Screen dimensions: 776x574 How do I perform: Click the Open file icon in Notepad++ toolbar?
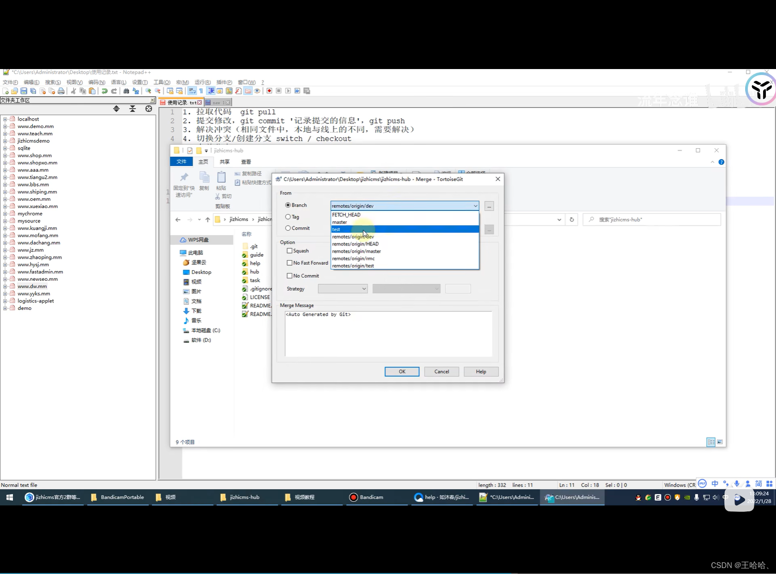click(15, 91)
